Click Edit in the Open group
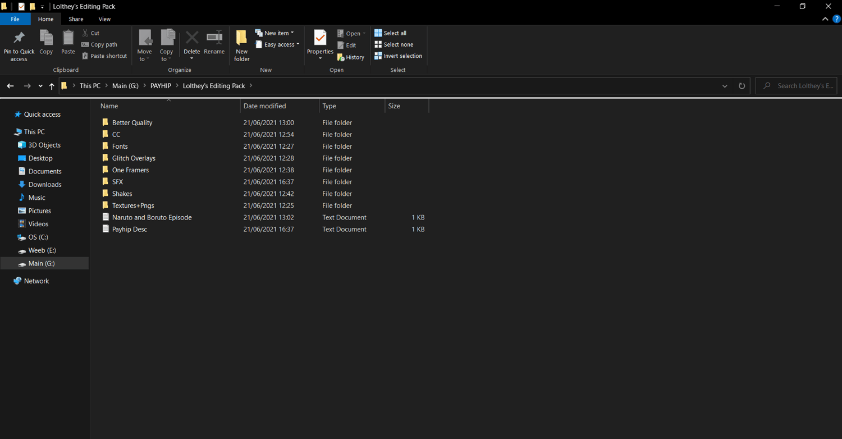The height and width of the screenshot is (439, 842). tap(346, 45)
